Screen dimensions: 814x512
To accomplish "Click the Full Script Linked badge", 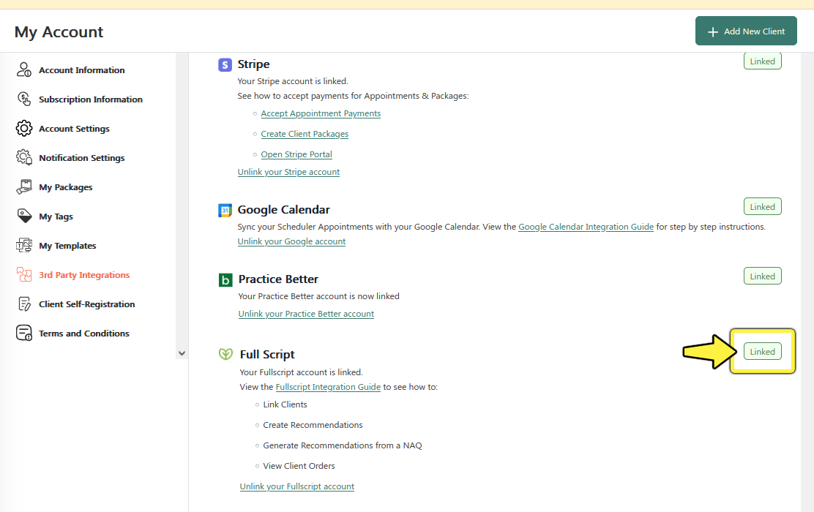I will click(763, 351).
